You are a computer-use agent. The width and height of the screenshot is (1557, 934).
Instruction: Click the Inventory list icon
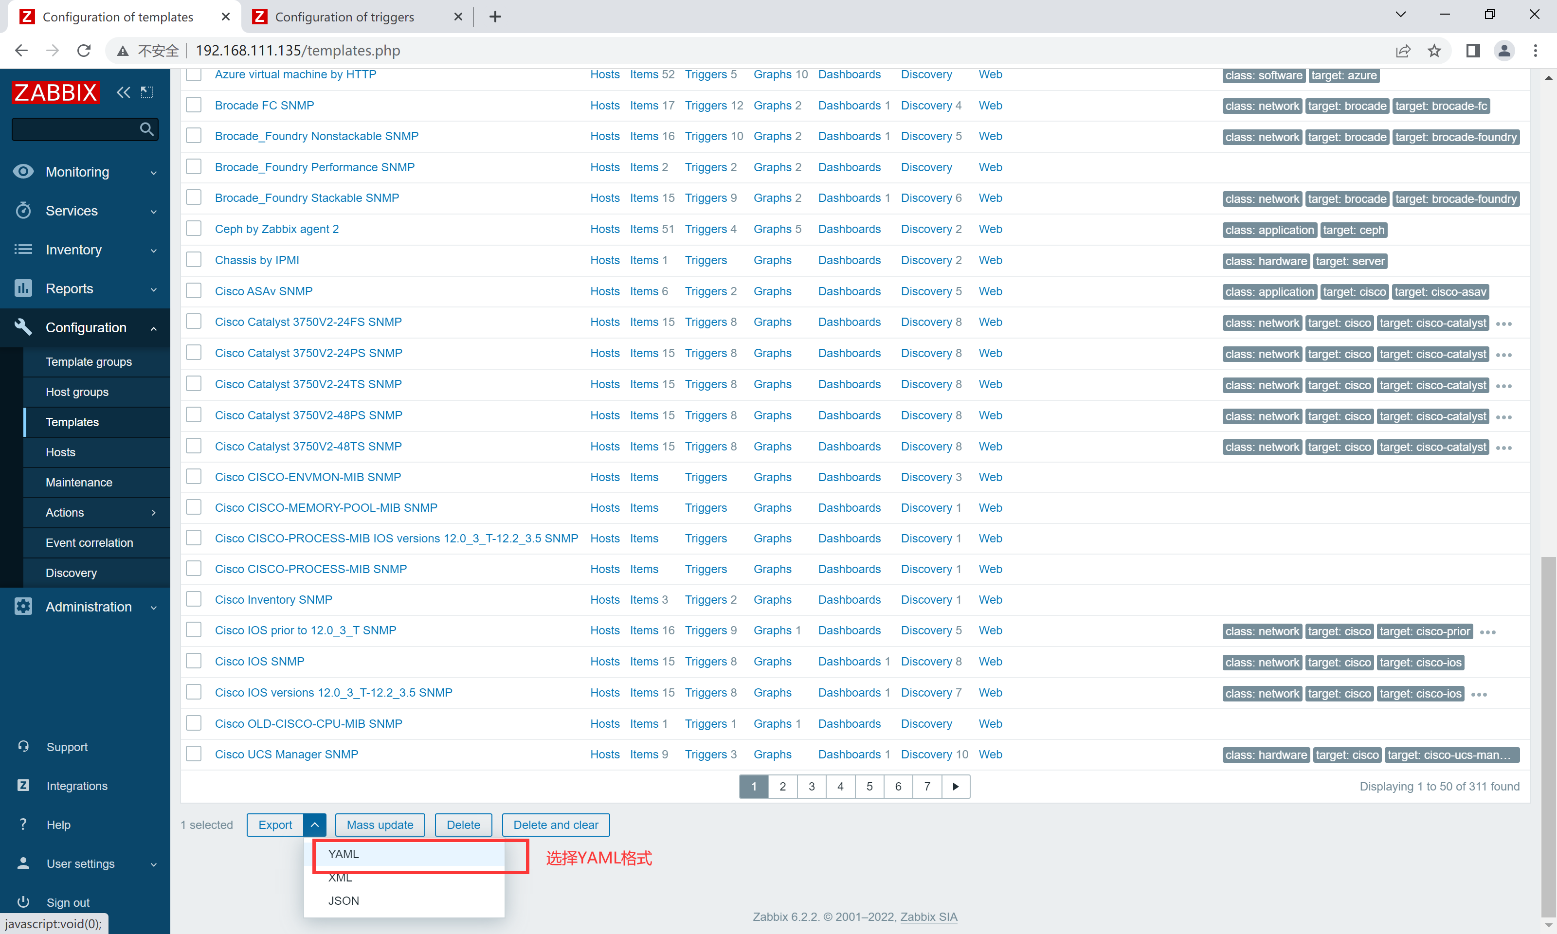(23, 249)
